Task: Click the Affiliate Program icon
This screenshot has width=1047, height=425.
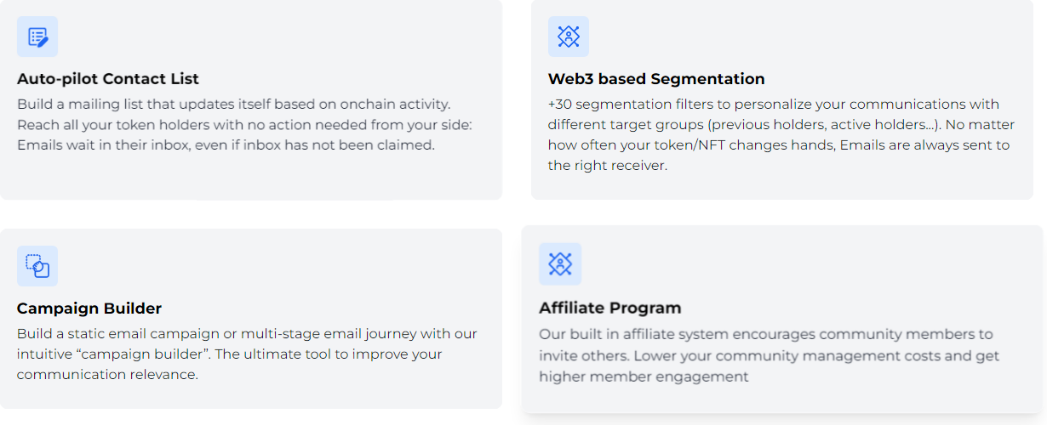Action: [560, 263]
